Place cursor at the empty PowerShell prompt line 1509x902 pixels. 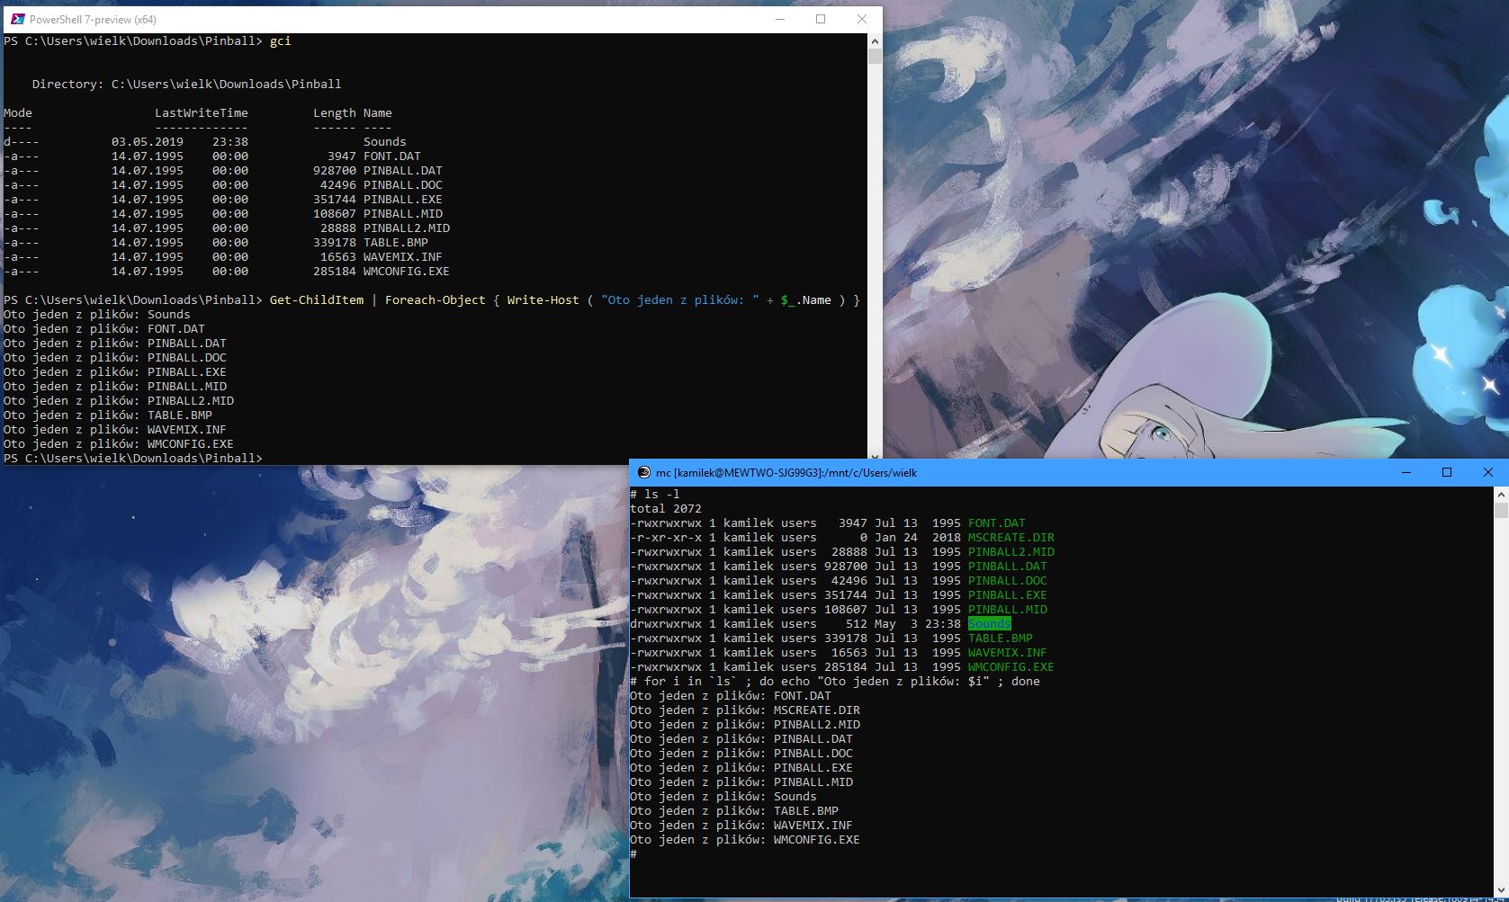[x=270, y=458]
